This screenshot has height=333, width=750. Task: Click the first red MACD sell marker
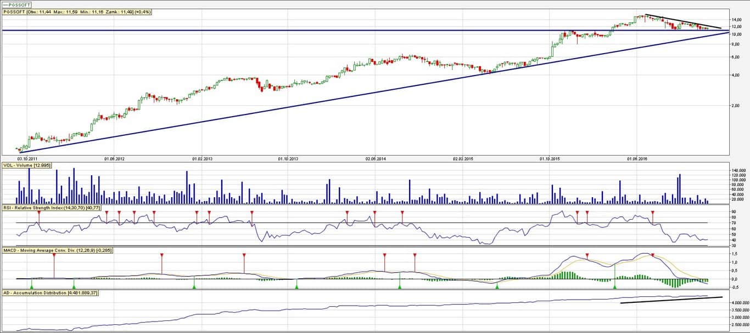(x=54, y=255)
